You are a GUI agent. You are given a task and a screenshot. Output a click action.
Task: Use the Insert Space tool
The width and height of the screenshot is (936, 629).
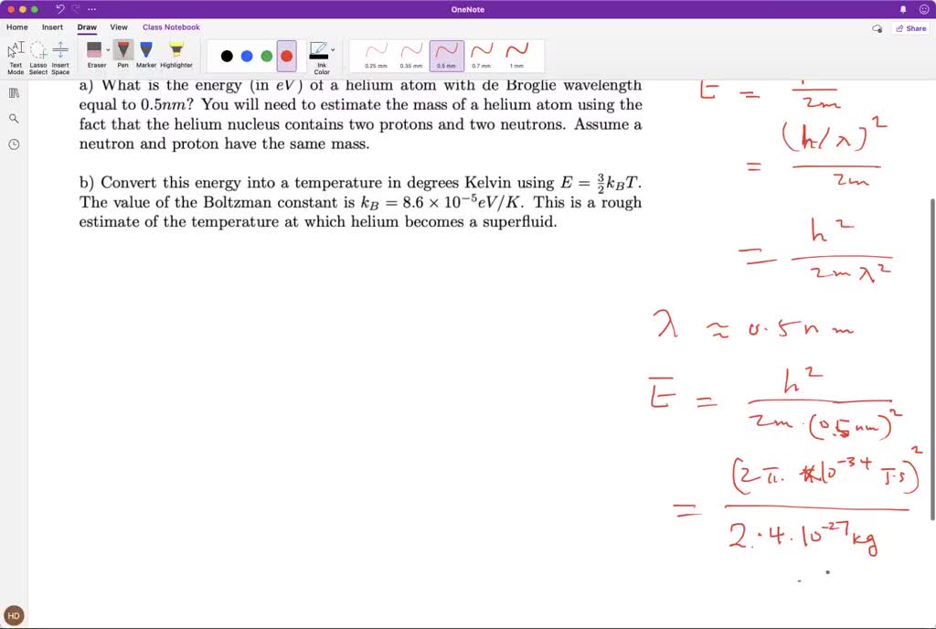(x=59, y=55)
